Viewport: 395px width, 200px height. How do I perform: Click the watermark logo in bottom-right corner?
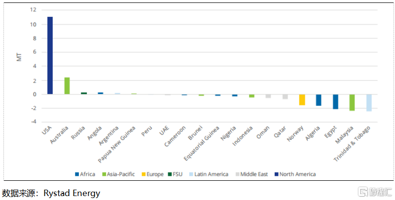click(375, 191)
